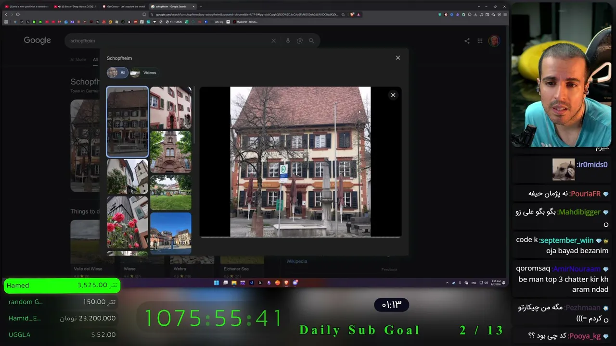The image size is (616, 346).
Task: Close the schopfheim Google Search tab
Action: (x=193, y=7)
